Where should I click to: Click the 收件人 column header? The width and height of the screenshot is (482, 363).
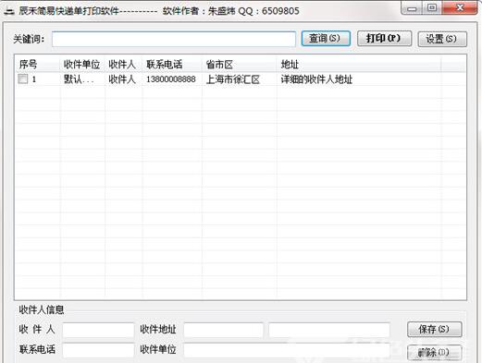tap(123, 65)
